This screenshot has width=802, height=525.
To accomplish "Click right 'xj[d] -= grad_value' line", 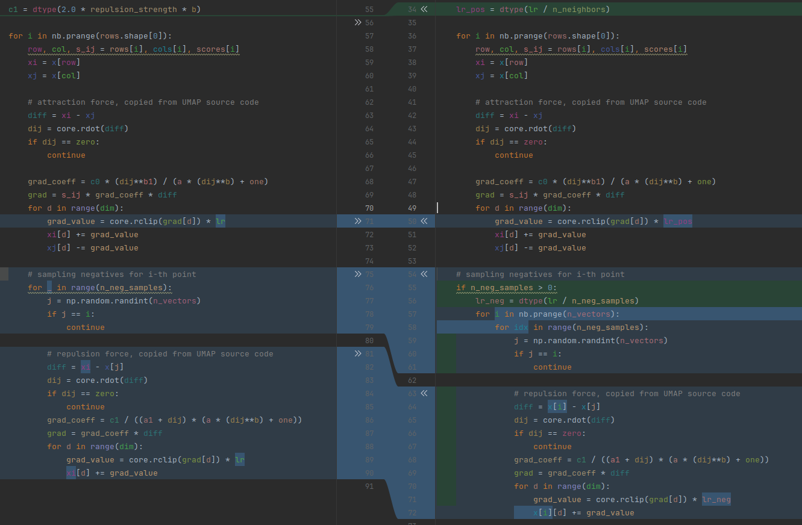I will coord(540,247).
